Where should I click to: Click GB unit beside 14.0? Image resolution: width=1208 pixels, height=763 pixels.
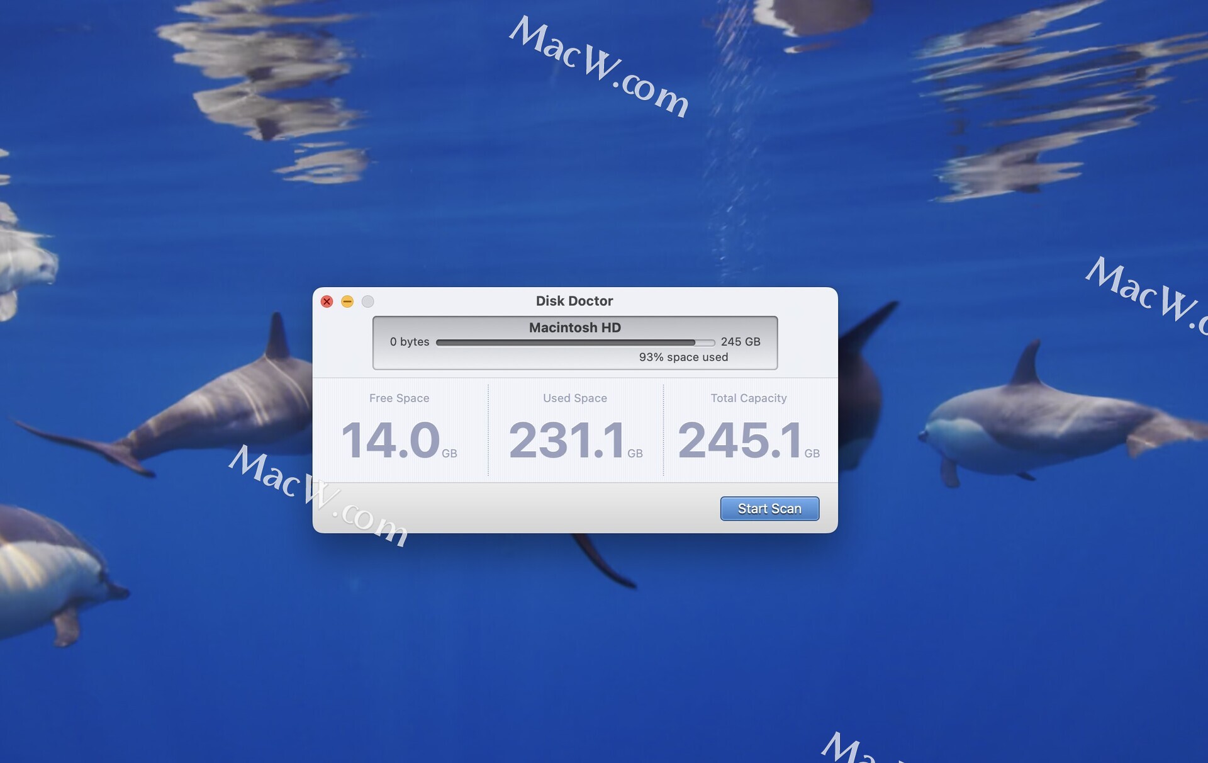(449, 453)
